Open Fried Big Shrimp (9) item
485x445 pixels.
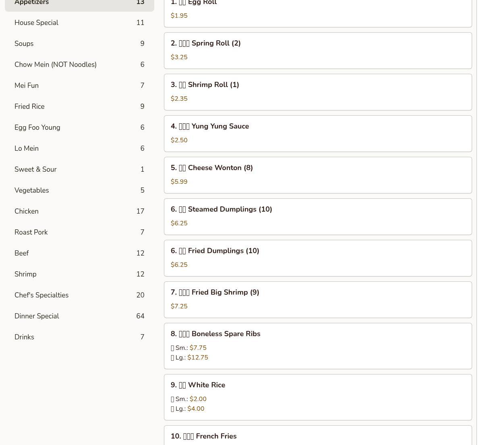coord(318,299)
